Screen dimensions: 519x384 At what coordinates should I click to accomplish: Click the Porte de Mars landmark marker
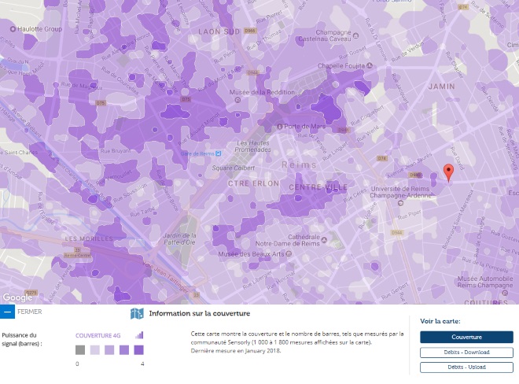pyautogui.click(x=280, y=126)
